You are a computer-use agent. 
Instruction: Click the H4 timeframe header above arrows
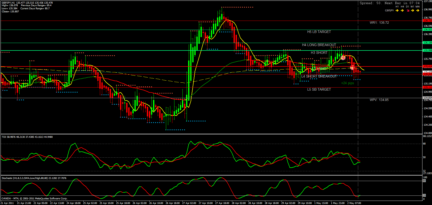point(402,7)
